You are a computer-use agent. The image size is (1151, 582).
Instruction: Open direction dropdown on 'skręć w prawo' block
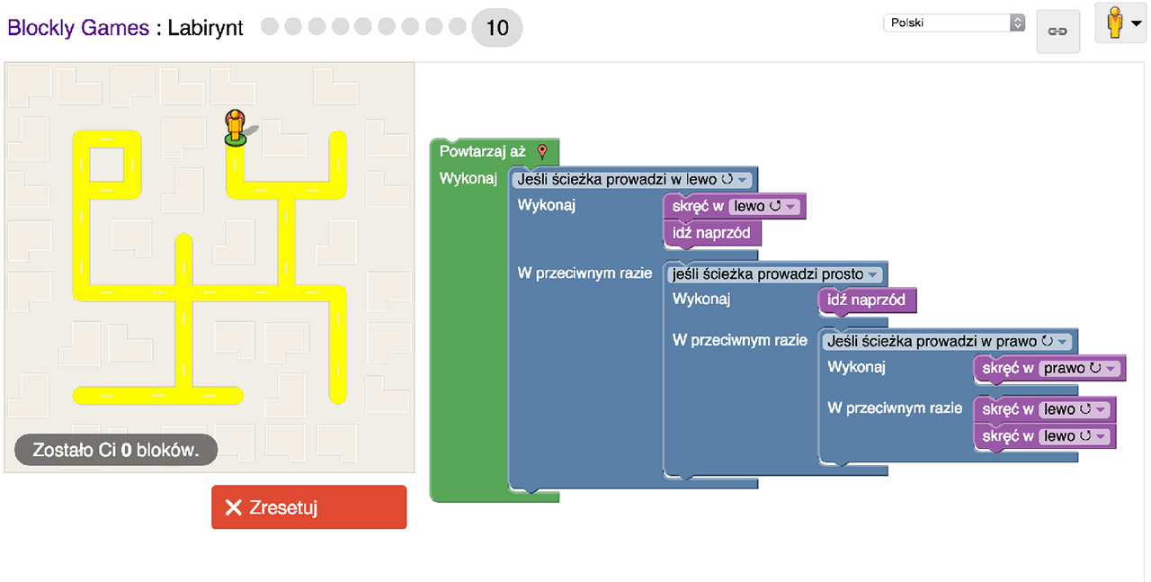(x=1112, y=369)
